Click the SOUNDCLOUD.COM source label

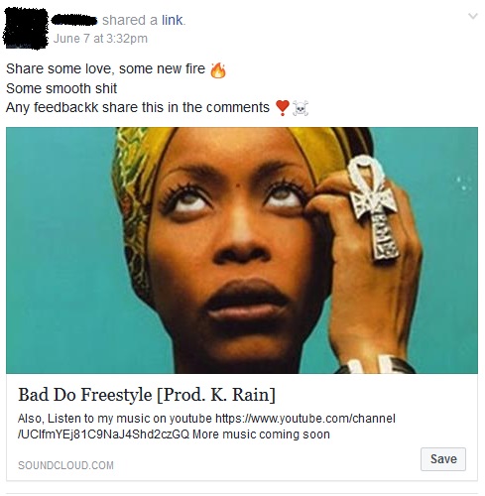[65, 465]
